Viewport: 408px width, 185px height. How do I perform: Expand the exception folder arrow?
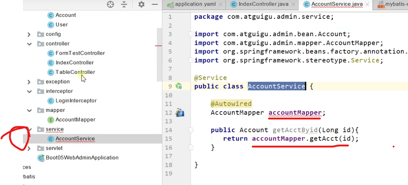pyautogui.click(x=29, y=82)
